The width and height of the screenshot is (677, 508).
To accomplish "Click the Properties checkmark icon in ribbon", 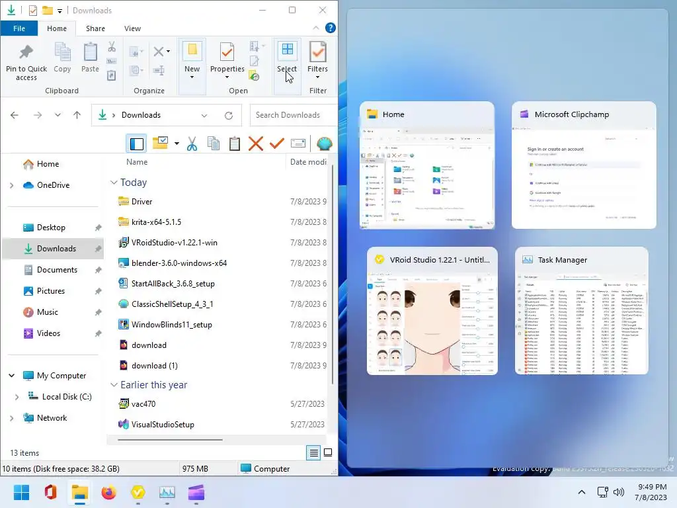I will pyautogui.click(x=227, y=53).
